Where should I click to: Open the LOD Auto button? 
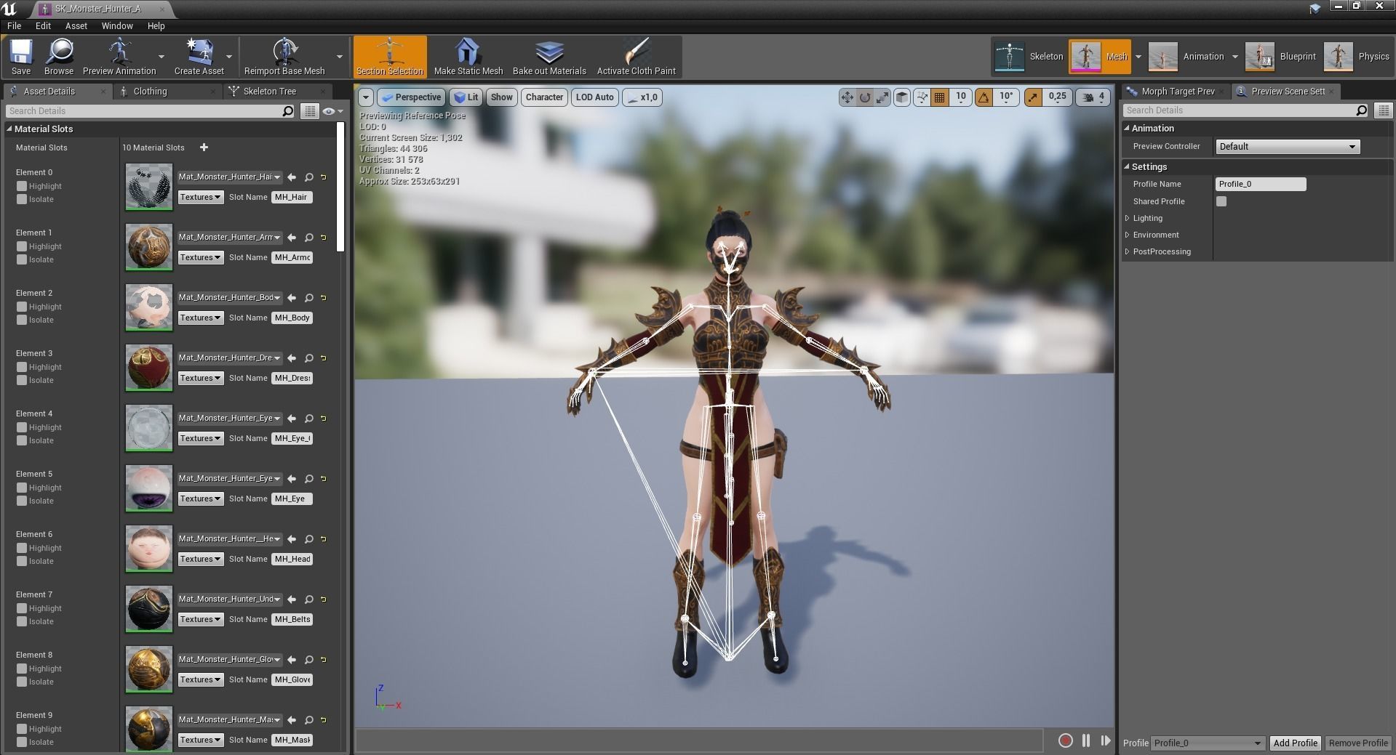(594, 97)
